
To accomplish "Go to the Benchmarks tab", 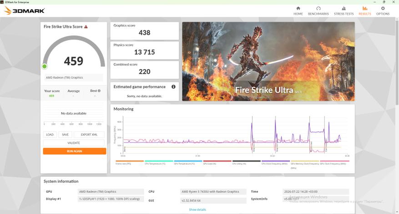I will point(318,11).
